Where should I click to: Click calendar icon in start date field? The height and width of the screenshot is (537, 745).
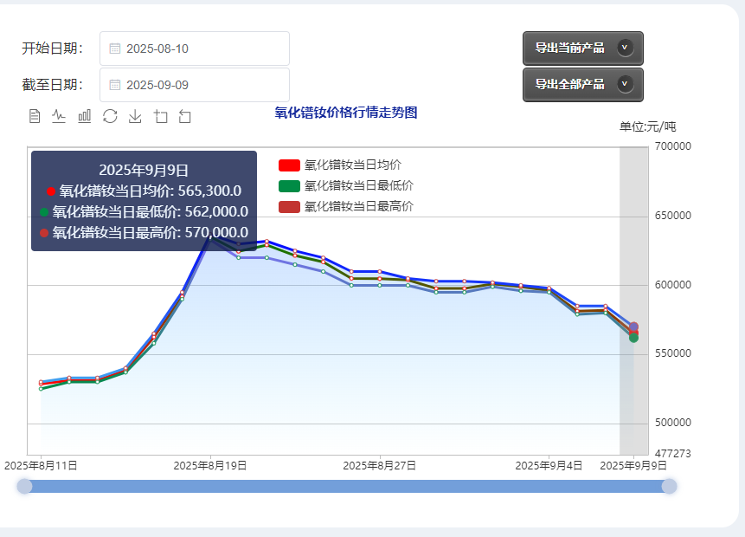click(x=115, y=49)
